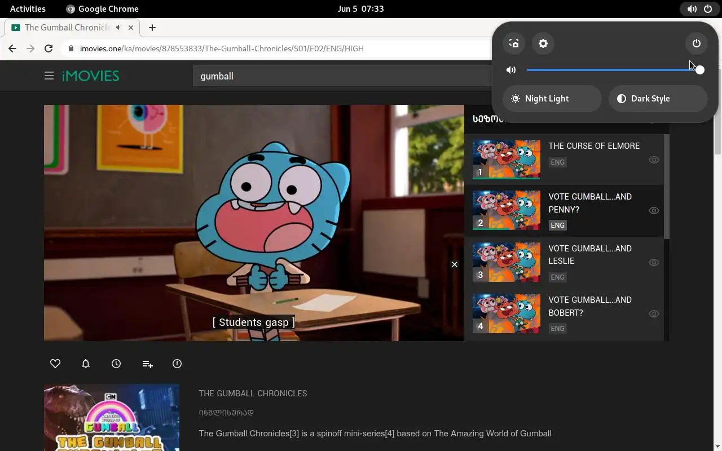Screen dimensions: 722x451
Task: Toggle Dark Style
Action: (x=658, y=99)
